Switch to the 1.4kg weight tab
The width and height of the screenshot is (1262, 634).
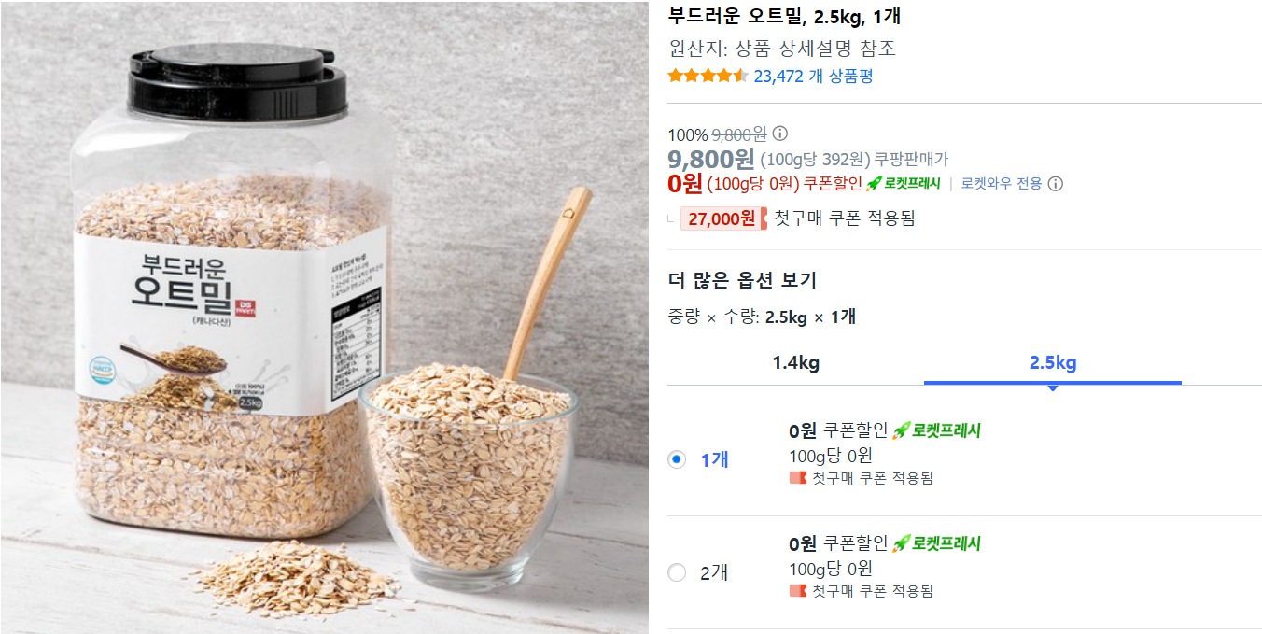tap(796, 363)
